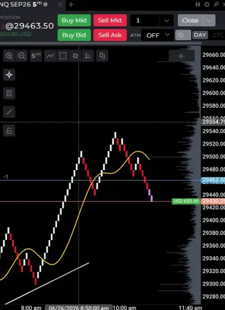The image size is (225, 310).
Task: Click the orange 29430.25 price marker
Action: [213, 201]
